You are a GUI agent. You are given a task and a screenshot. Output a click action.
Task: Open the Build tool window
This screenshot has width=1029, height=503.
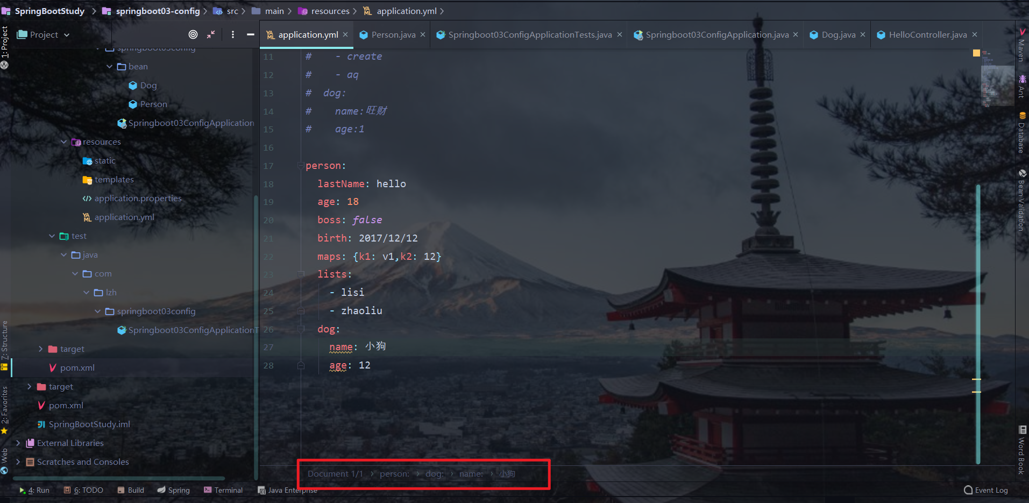click(x=131, y=490)
